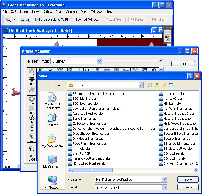This screenshot has height=194, width=202.
Task: Select file hanako - cotton candy.abr
Action: tap(89, 158)
